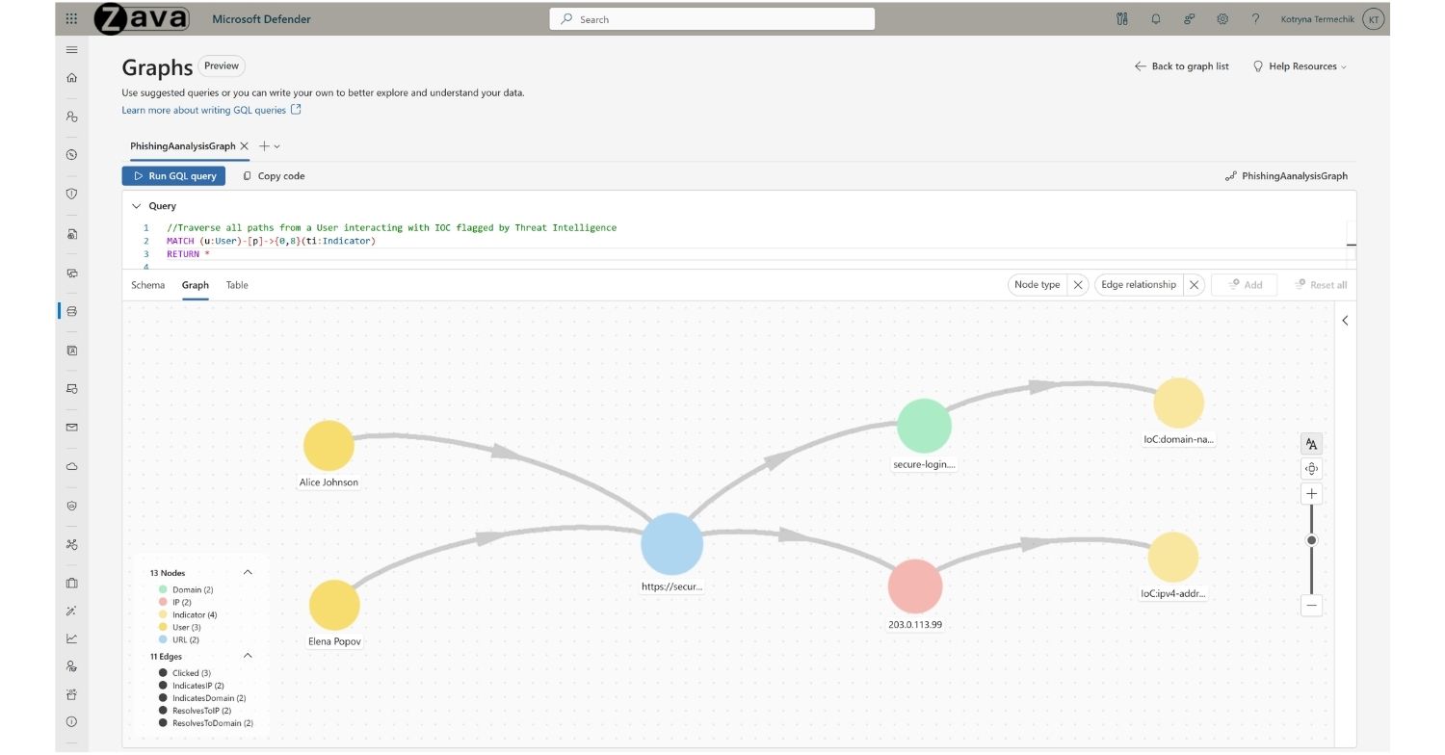The width and height of the screenshot is (1445, 755).
Task: Switch to the Schema tab
Action: pyautogui.click(x=147, y=285)
